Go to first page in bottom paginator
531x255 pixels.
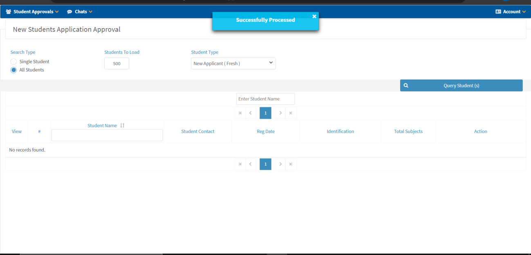pyautogui.click(x=240, y=164)
